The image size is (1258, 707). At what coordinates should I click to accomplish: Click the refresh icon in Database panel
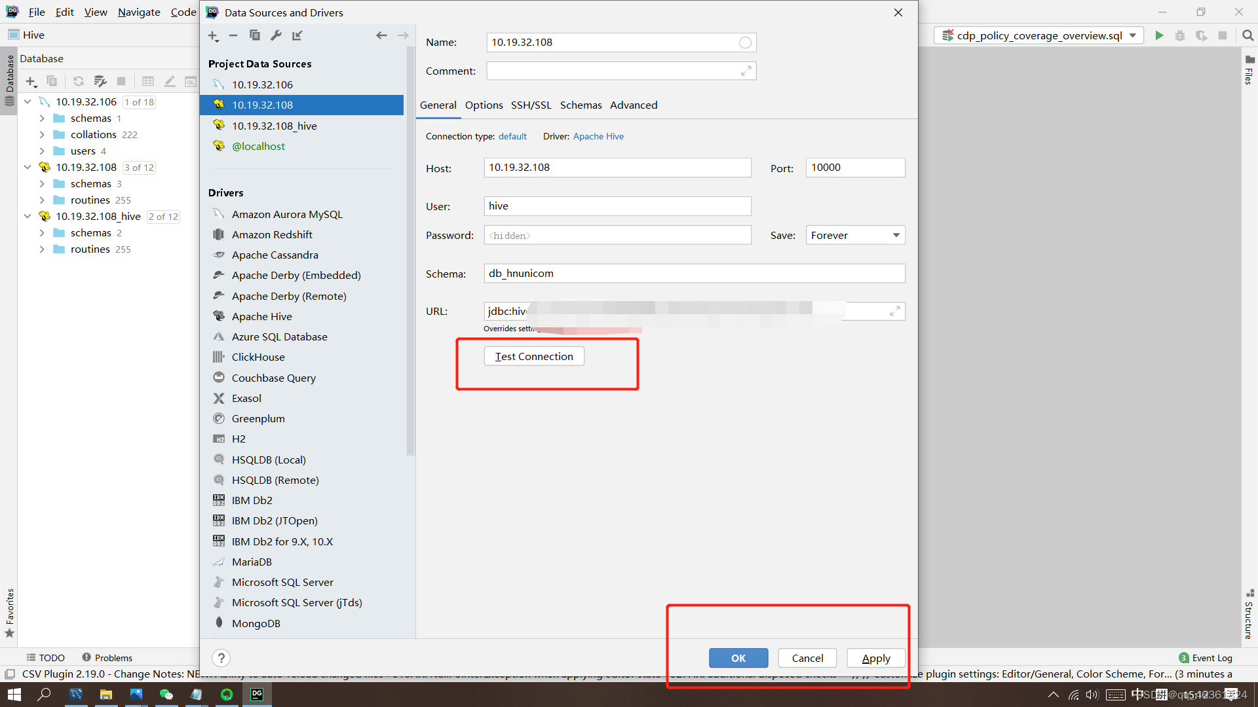click(x=79, y=81)
